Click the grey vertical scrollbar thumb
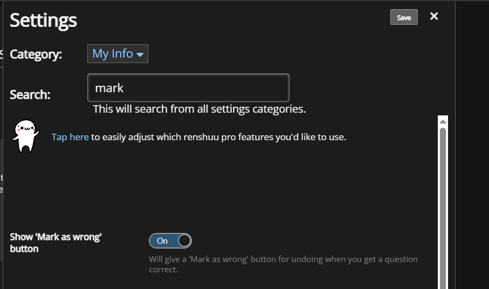This screenshot has height=289, width=489. pos(443,208)
